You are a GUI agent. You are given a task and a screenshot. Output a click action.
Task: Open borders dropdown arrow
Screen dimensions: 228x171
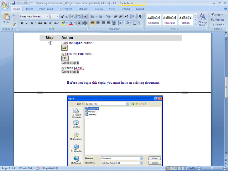(x=138, y=23)
